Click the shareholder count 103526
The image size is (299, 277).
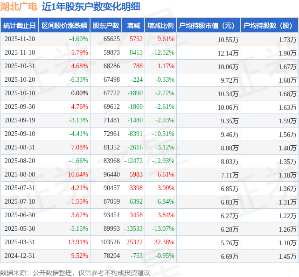click(x=110, y=242)
